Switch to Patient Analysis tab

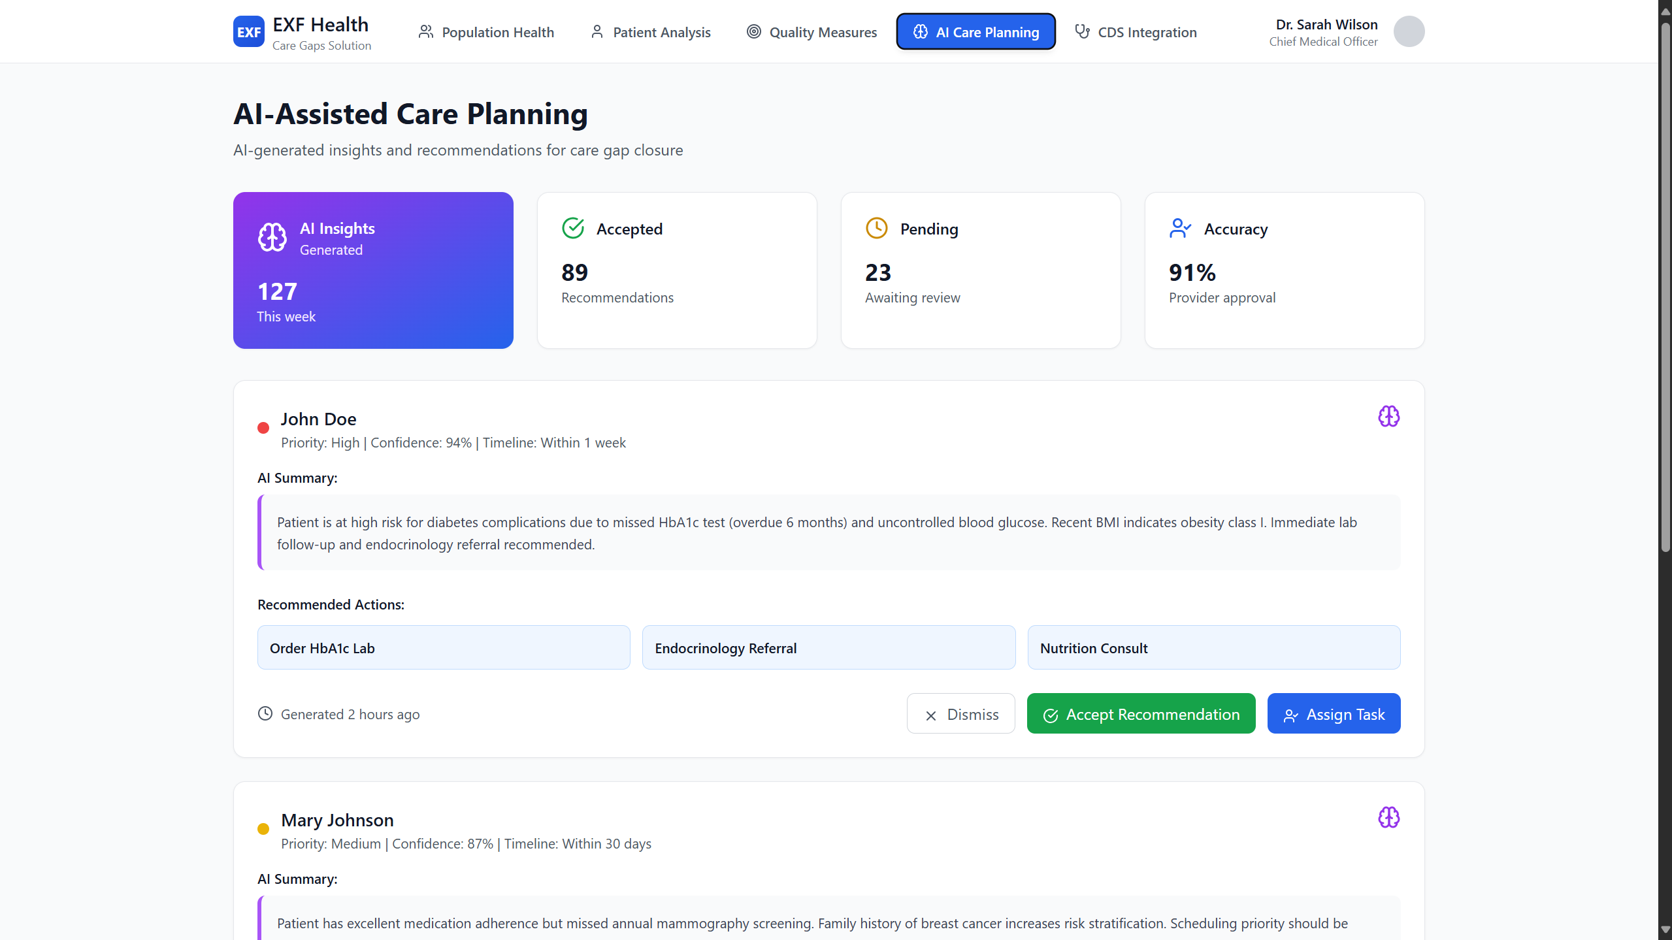tap(650, 32)
